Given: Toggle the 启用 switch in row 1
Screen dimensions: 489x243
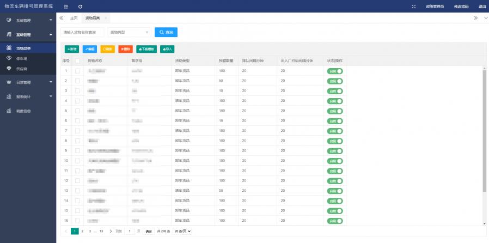Looking at the screenshot, I should tap(335, 71).
